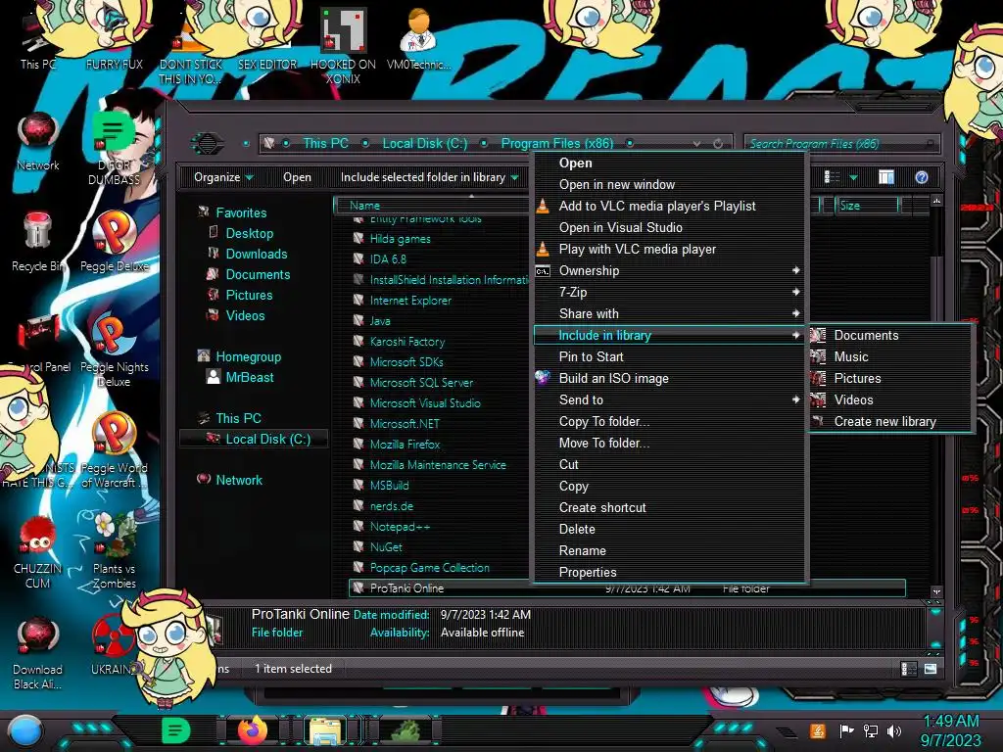Choose Add to VLC media player's Playlist
The height and width of the screenshot is (752, 1003).
click(669, 206)
